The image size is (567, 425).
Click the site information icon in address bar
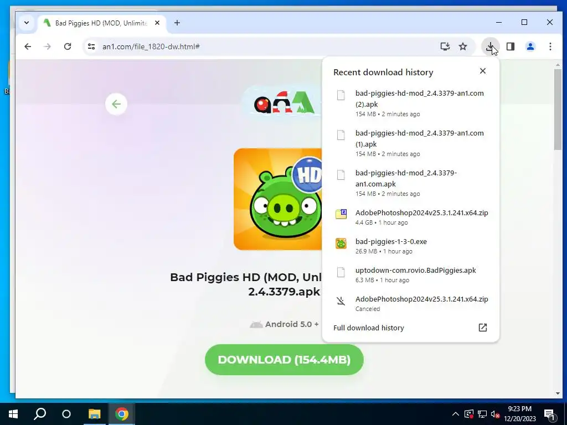(x=91, y=46)
